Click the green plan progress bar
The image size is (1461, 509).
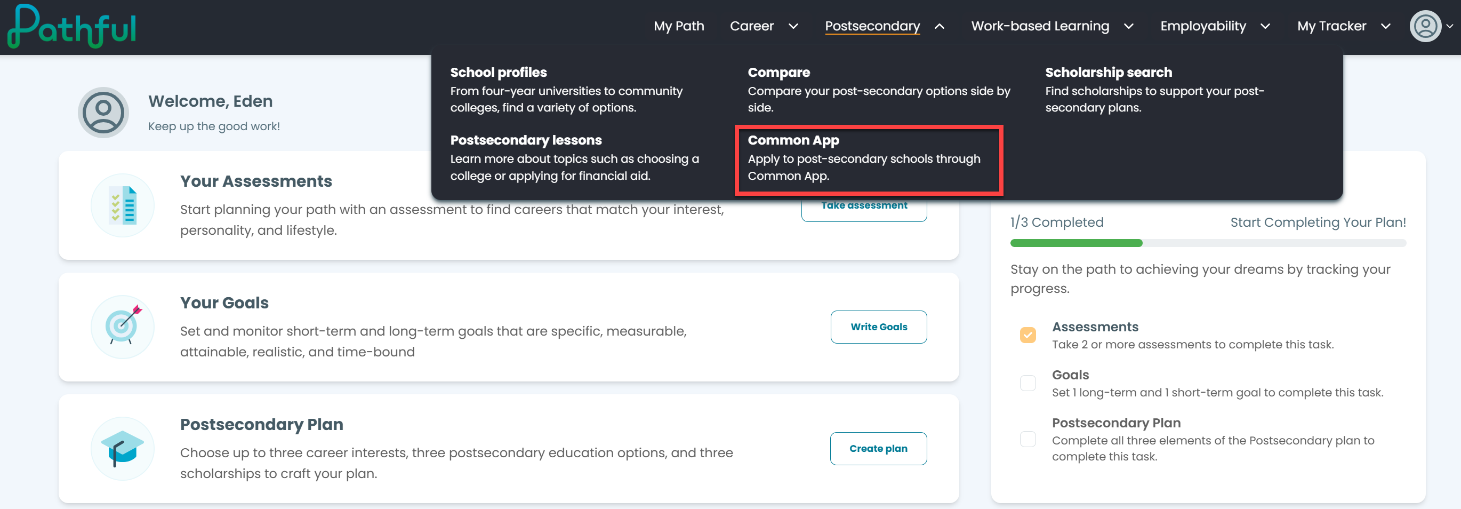pos(1076,243)
